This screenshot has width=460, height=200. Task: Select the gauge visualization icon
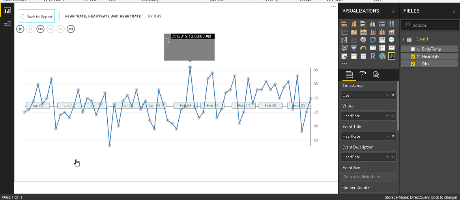pyautogui.click(x=363, y=48)
